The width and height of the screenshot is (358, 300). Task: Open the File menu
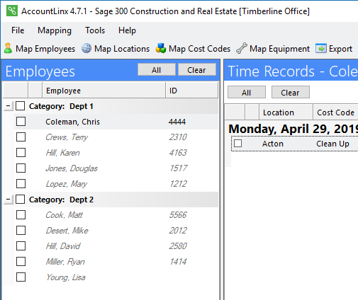coord(18,30)
